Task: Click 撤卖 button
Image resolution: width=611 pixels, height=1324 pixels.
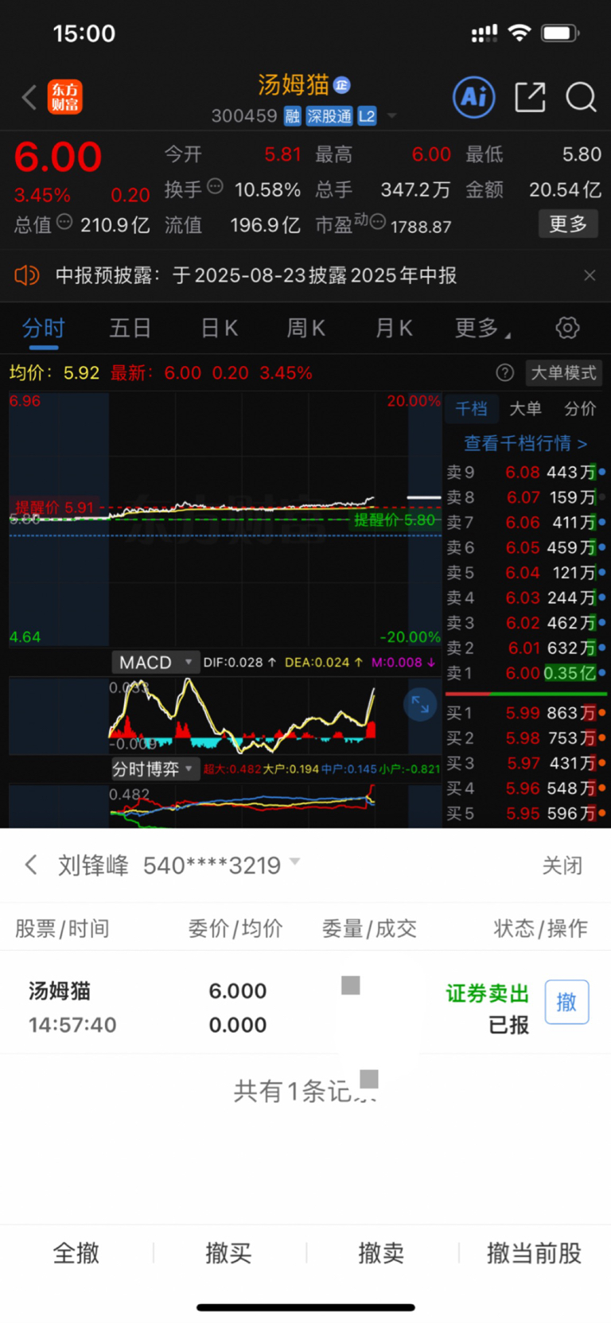Action: pos(381,1253)
